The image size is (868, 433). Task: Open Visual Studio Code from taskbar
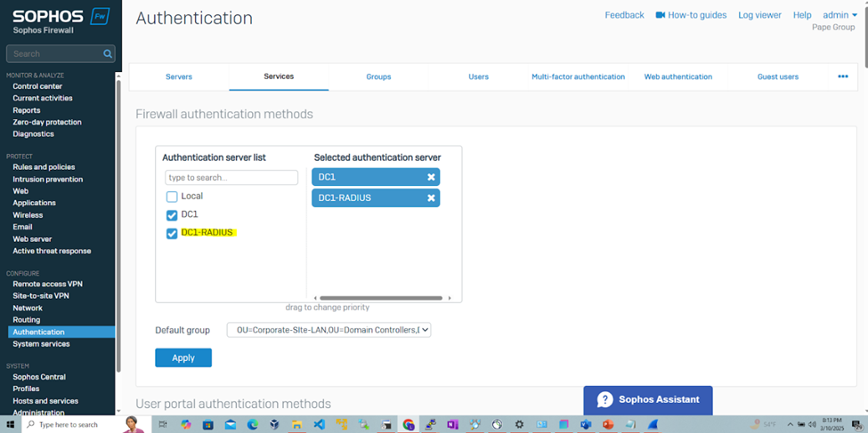click(319, 424)
